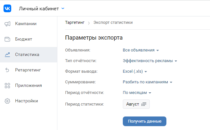Click the Retargeting arrow icon
Viewport: 210px width, 130px height.
7,70
